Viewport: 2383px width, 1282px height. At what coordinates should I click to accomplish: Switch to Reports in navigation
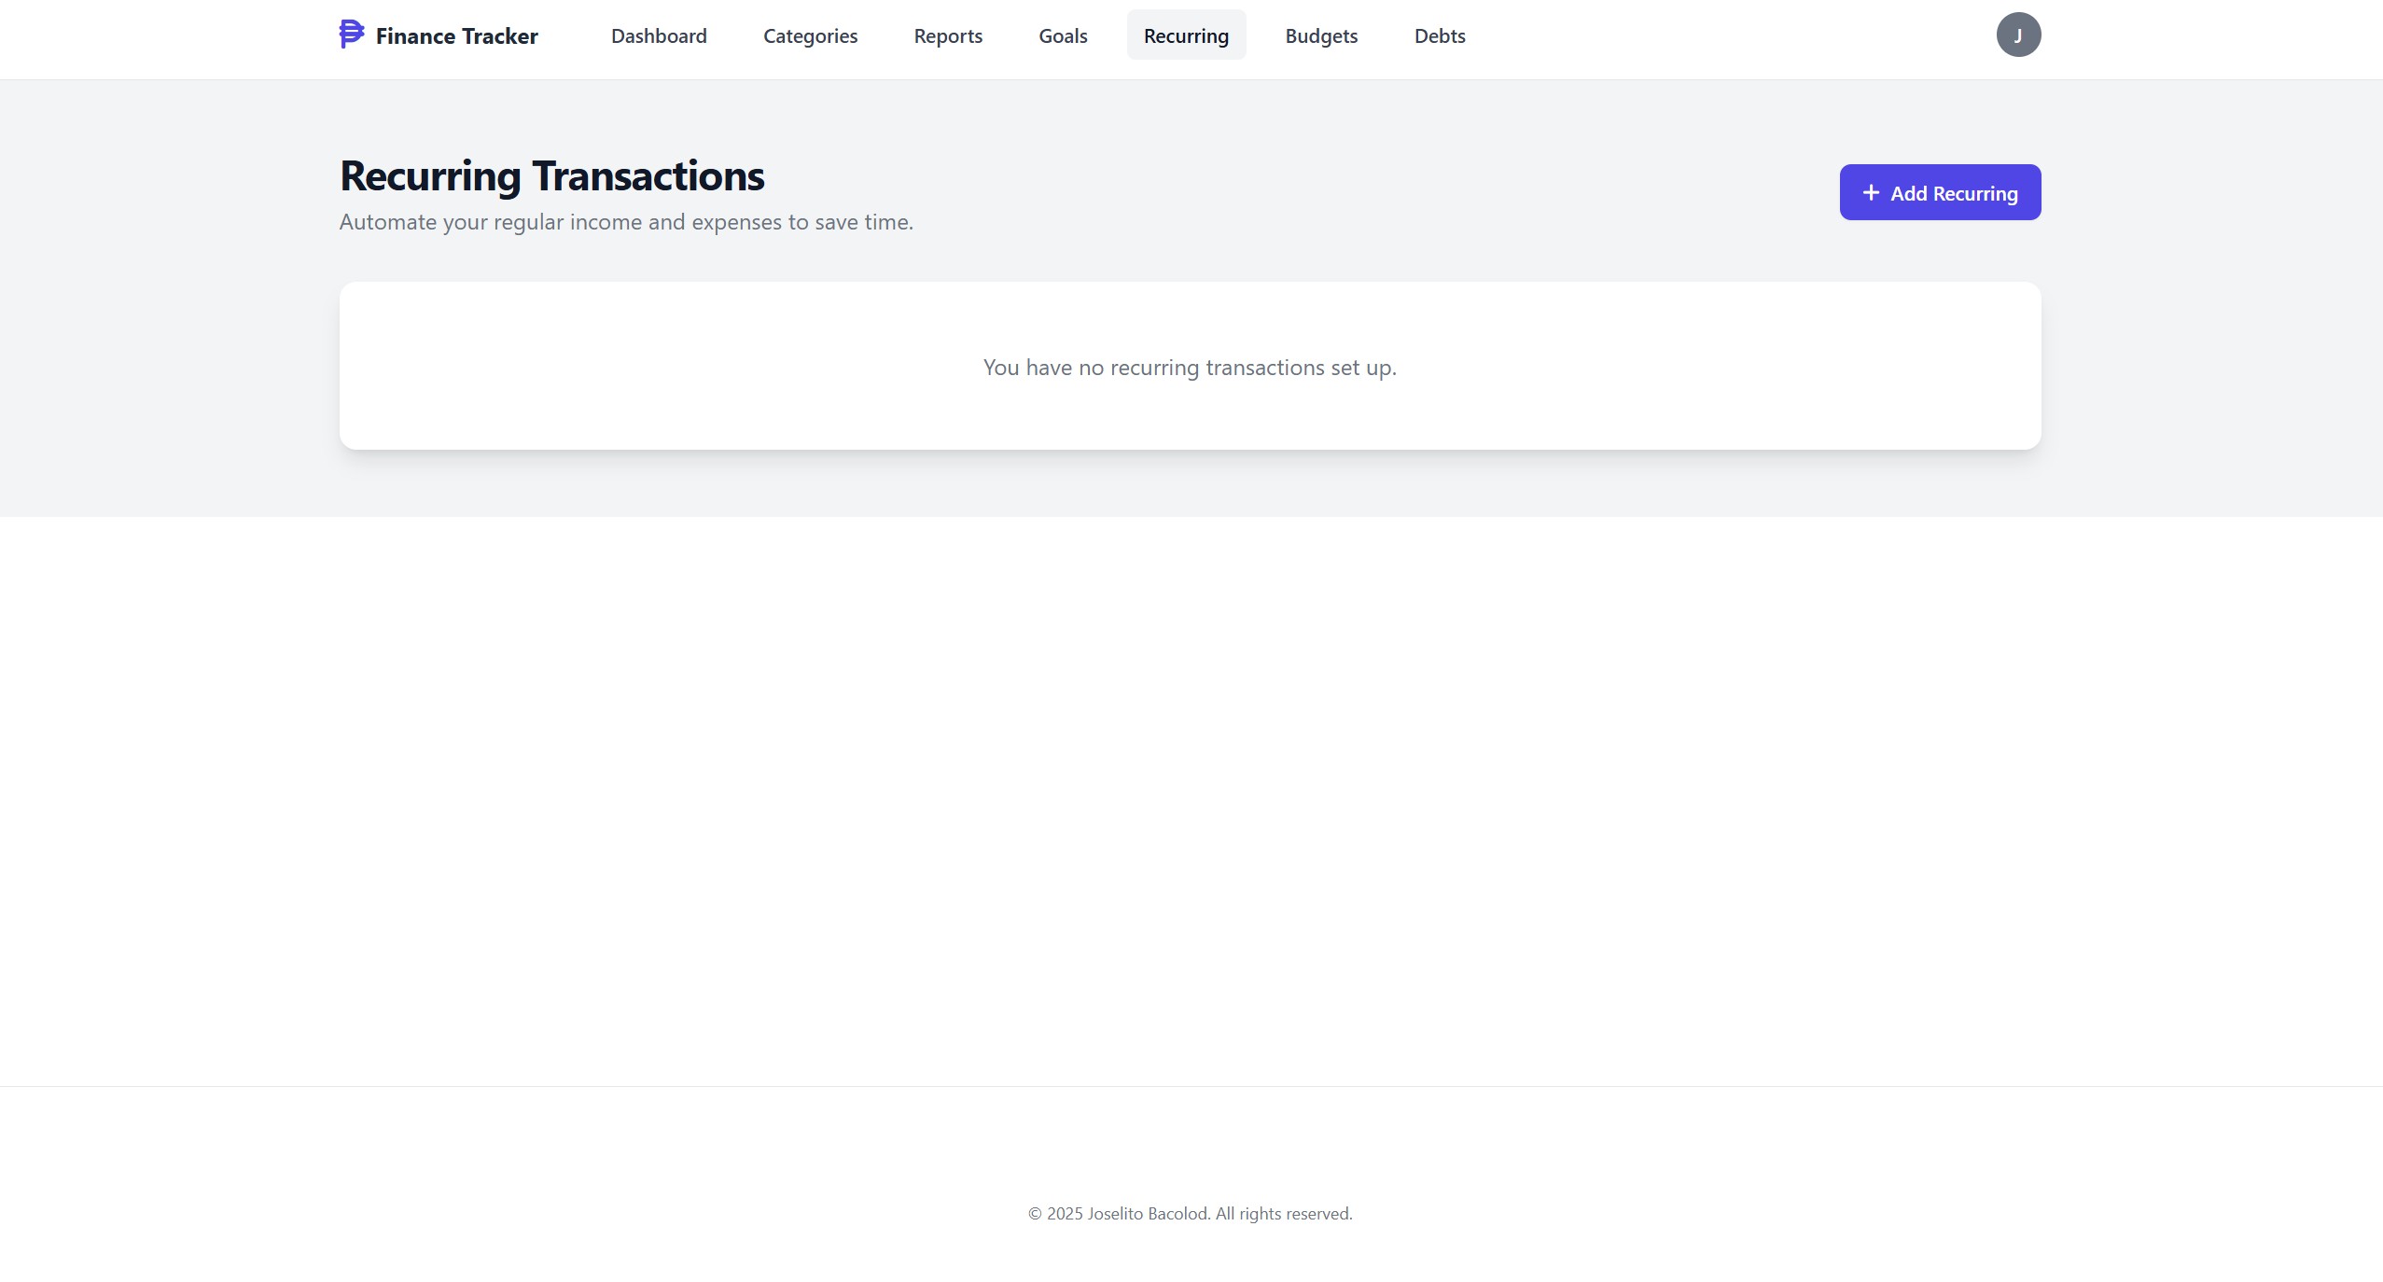click(947, 36)
